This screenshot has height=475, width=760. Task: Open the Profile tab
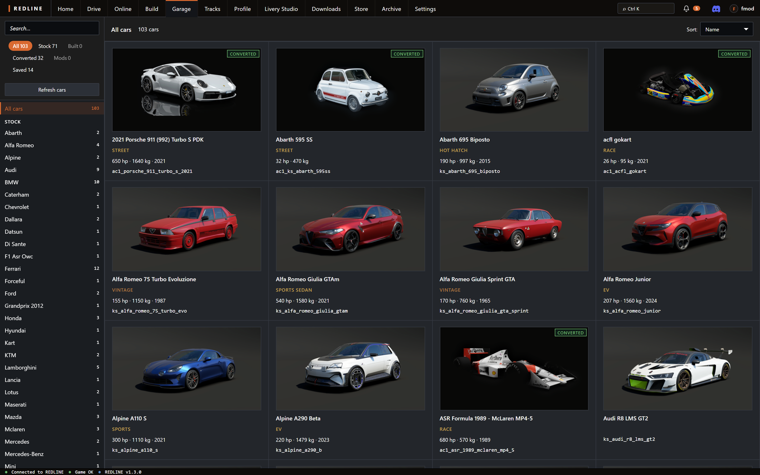click(242, 9)
